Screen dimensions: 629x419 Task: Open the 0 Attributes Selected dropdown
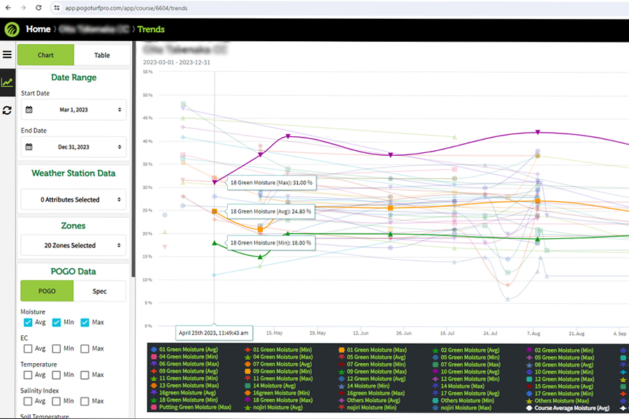[x=73, y=200]
